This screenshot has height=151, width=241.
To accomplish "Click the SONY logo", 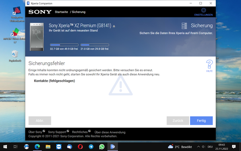I will point(40,12).
